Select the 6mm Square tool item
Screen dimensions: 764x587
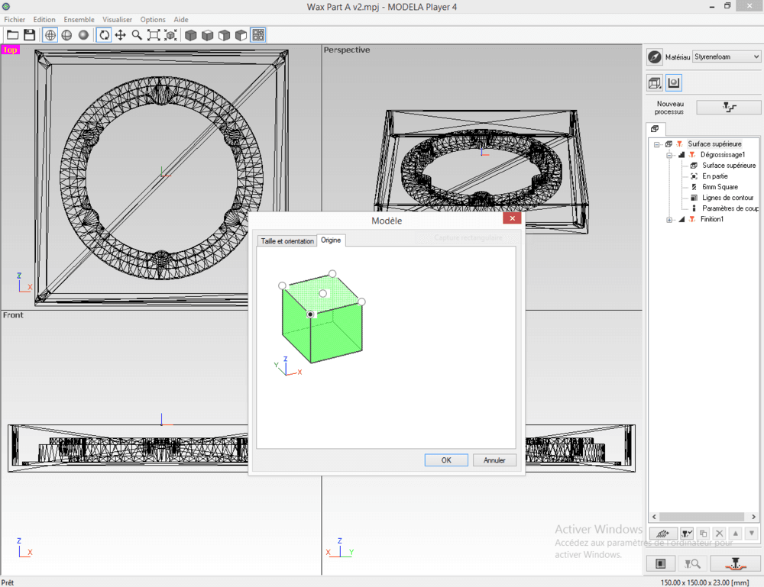[x=720, y=187]
